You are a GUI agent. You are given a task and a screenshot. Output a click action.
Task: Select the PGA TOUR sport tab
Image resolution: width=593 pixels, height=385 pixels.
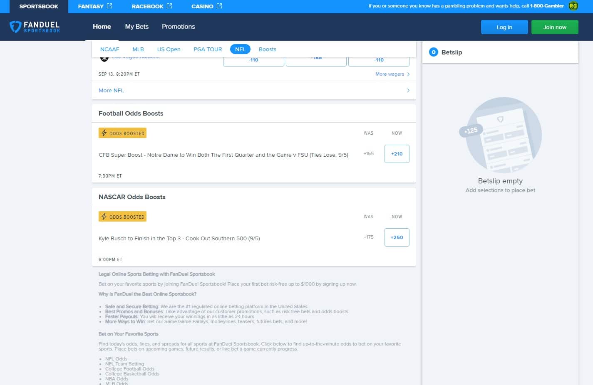pos(208,49)
